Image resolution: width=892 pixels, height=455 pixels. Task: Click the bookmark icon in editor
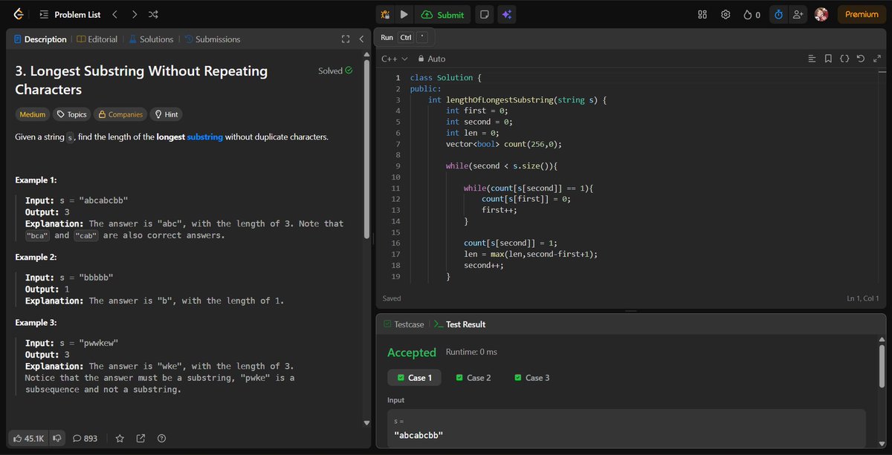pos(828,59)
